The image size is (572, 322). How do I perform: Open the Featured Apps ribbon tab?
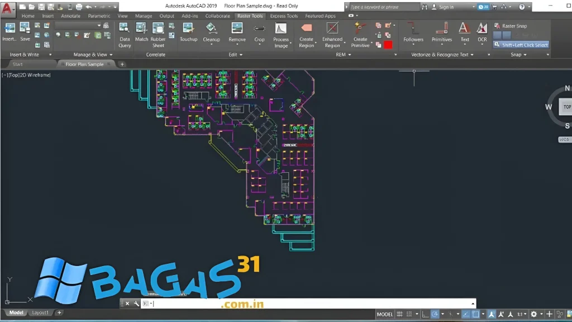point(320,16)
